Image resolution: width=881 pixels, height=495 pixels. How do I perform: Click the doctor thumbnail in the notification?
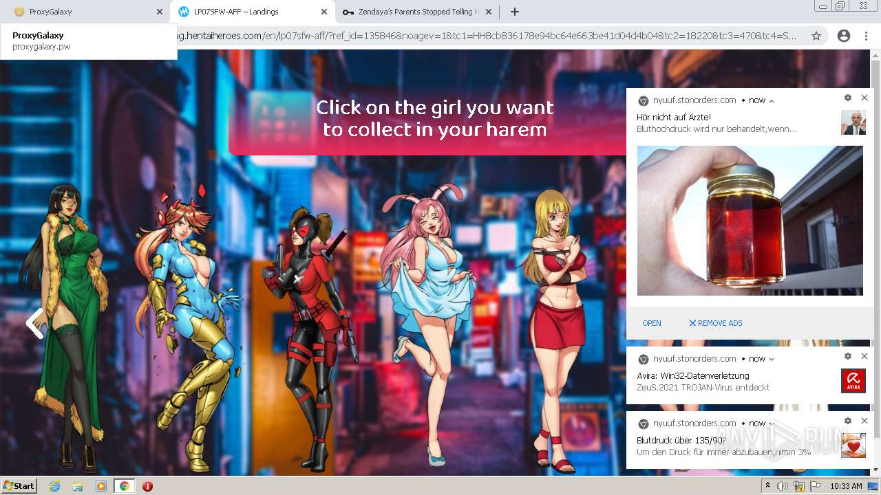[853, 122]
